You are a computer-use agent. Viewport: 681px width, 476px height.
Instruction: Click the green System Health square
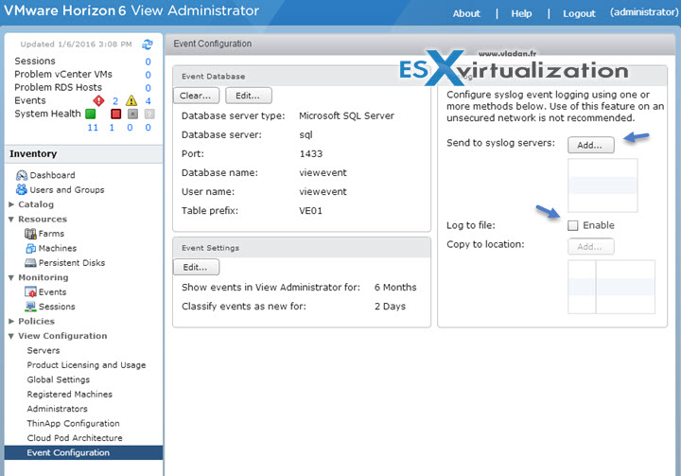coord(91,114)
